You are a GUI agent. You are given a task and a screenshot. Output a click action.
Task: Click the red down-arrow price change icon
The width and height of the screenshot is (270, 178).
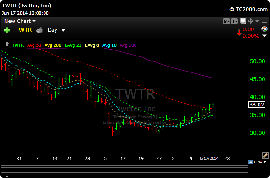pos(239,33)
